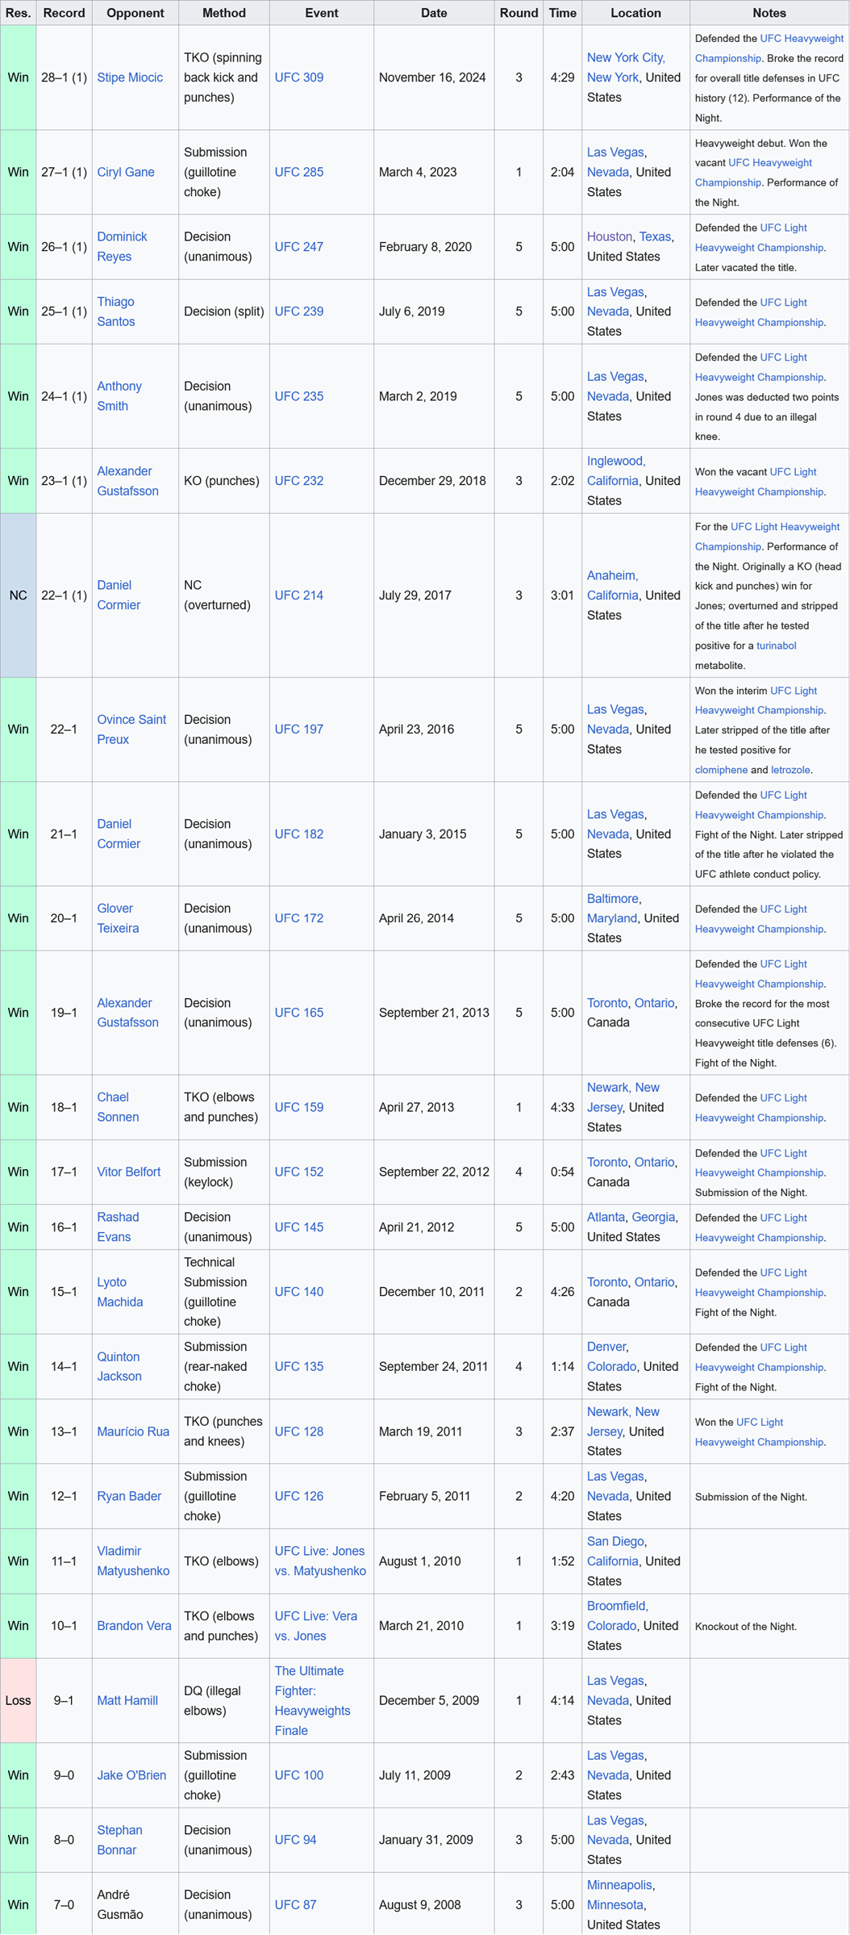
Task: Open the UFC 309 event link
Action: (x=299, y=77)
